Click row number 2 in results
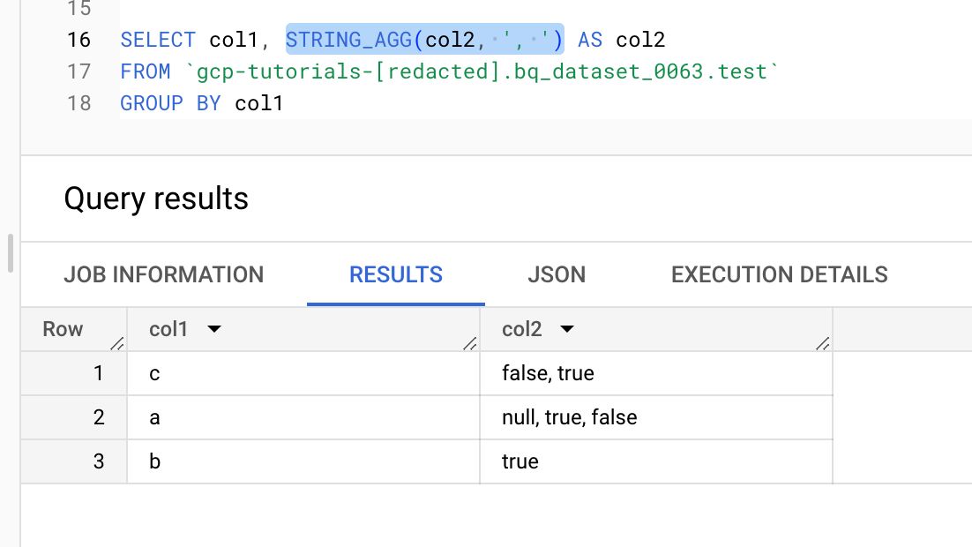 point(99,417)
